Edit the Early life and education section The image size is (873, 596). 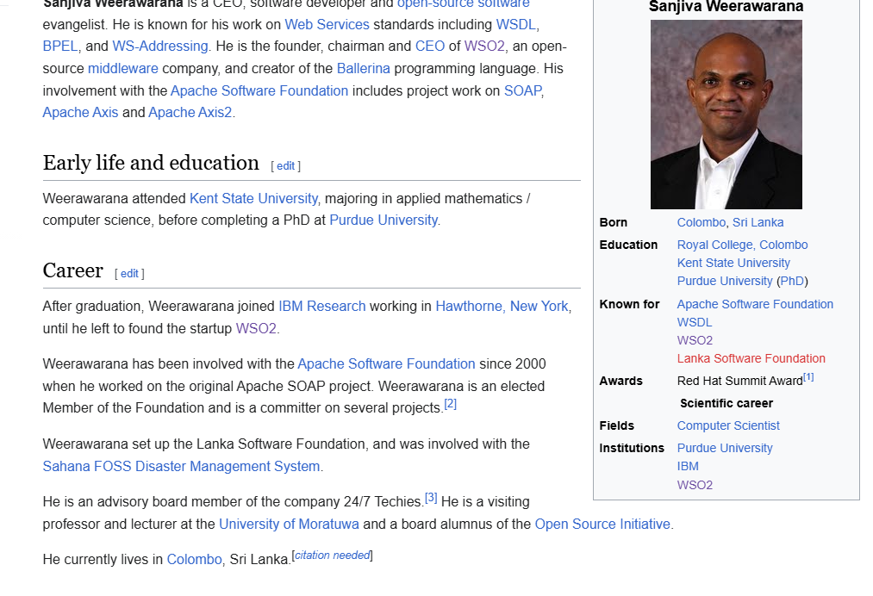285,166
